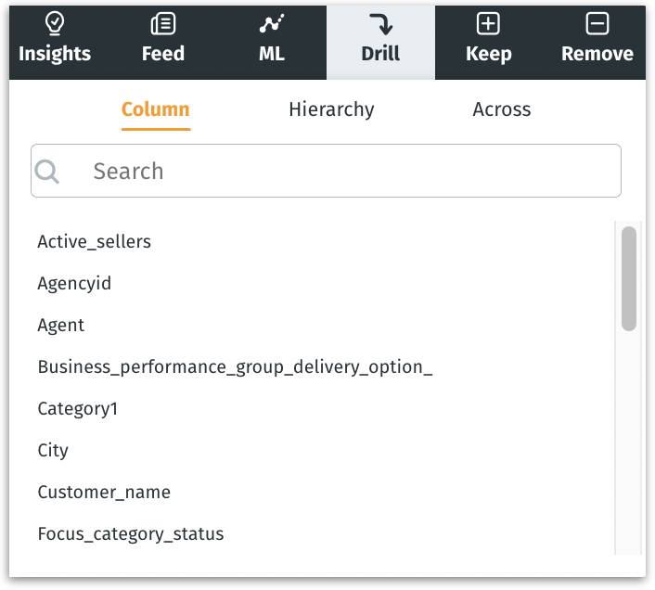Select Active_sellers column
Viewport: 655px width, 590px height.
point(94,242)
